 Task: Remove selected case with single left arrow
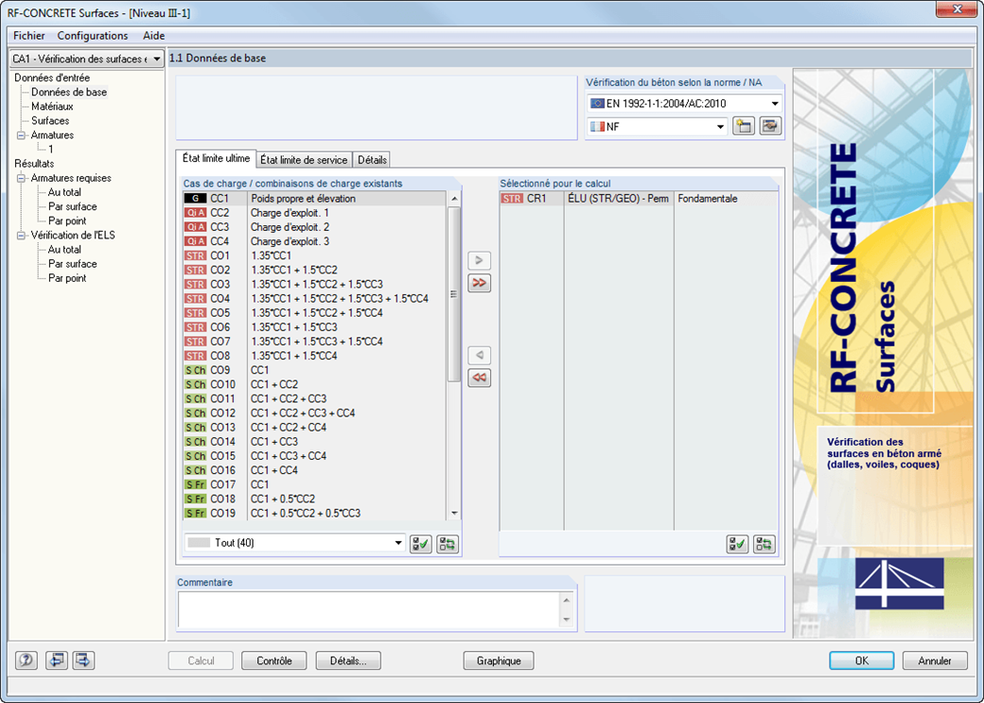pos(480,355)
